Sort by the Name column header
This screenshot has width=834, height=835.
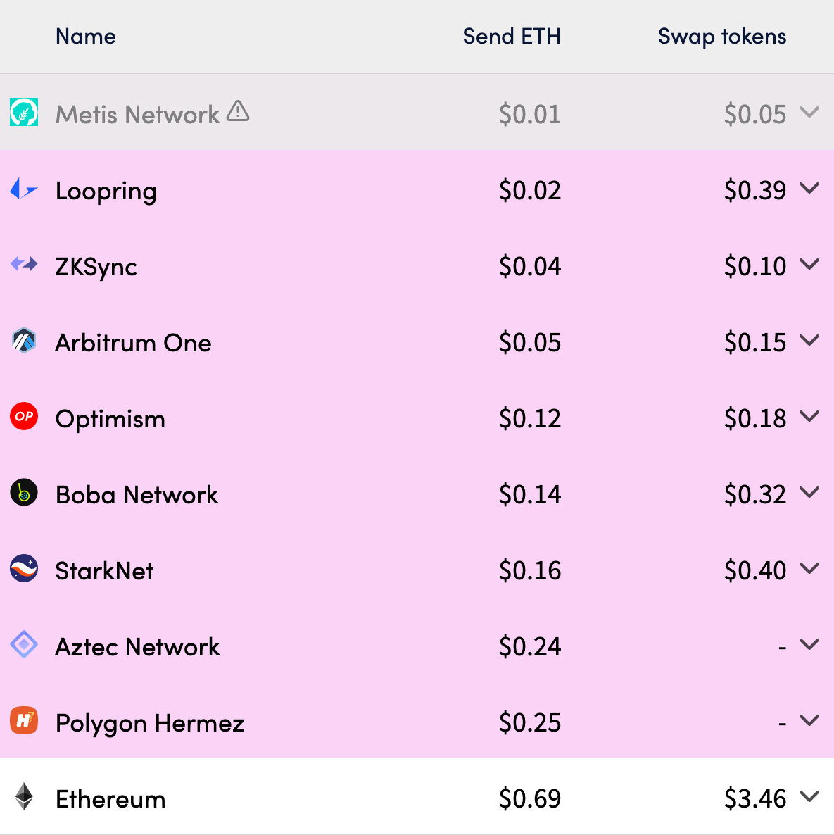(x=86, y=37)
